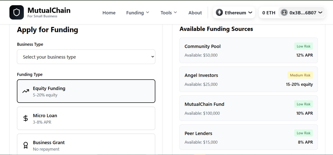Click the Micro Loan dollar sign icon
Image resolution: width=333 pixels, height=155 pixels.
click(25, 118)
